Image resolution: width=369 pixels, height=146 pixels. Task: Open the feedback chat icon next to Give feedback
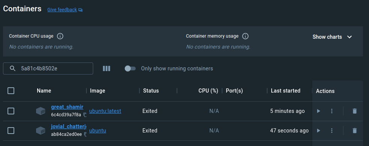coord(80,10)
